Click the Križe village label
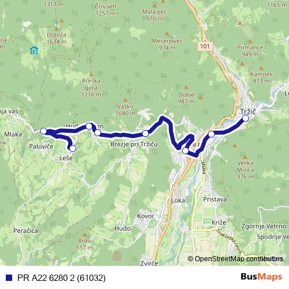 point(219,223)
